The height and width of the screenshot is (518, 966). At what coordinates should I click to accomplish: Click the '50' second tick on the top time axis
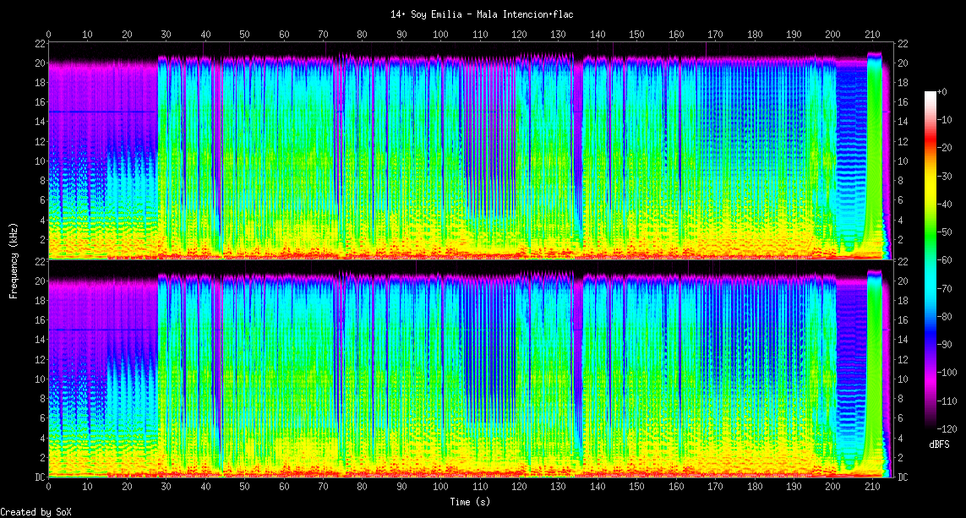(244, 35)
